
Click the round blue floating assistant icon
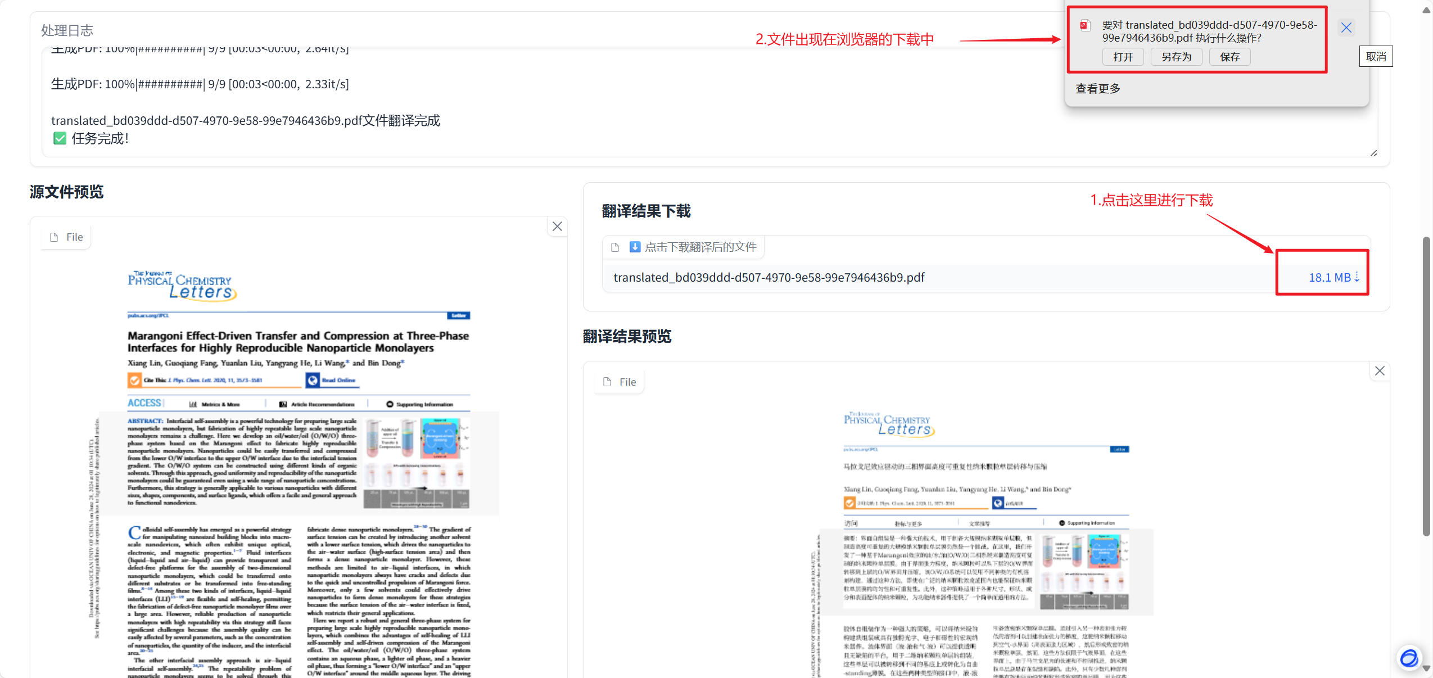point(1409,657)
